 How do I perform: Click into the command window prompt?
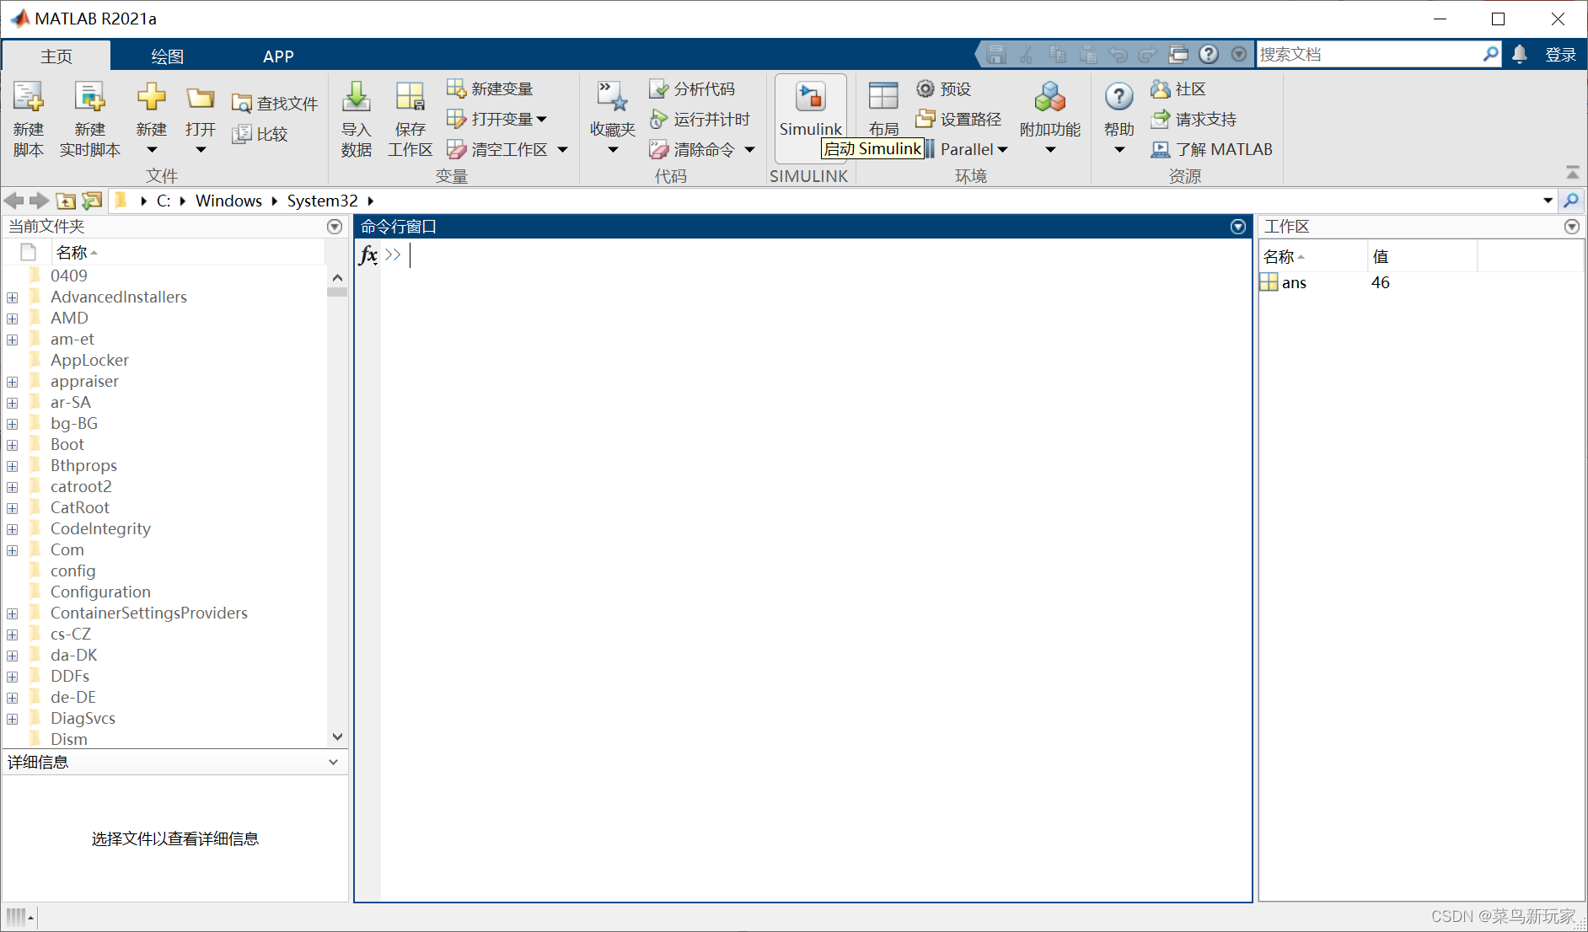coord(814,255)
